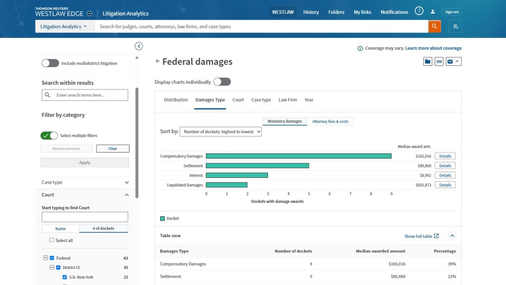The height and width of the screenshot is (285, 506).
Task: Click the orange search magnifier button
Action: pyautogui.click(x=434, y=27)
